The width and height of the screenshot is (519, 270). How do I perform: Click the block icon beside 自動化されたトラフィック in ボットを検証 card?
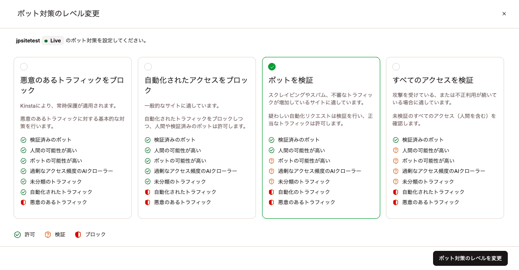pos(271,192)
